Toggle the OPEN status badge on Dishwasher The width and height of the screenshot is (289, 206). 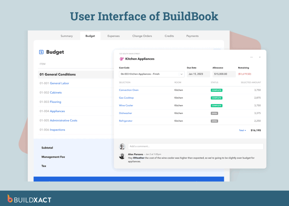click(214, 113)
